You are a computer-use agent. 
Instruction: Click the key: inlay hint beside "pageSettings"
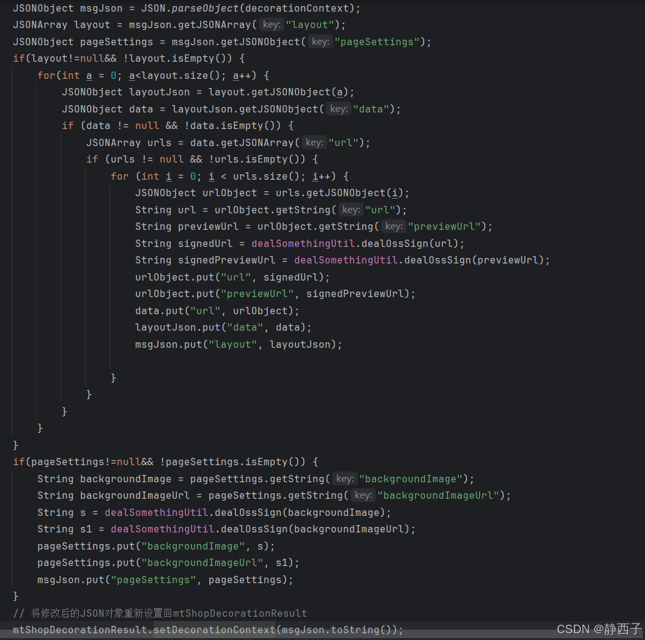click(320, 42)
